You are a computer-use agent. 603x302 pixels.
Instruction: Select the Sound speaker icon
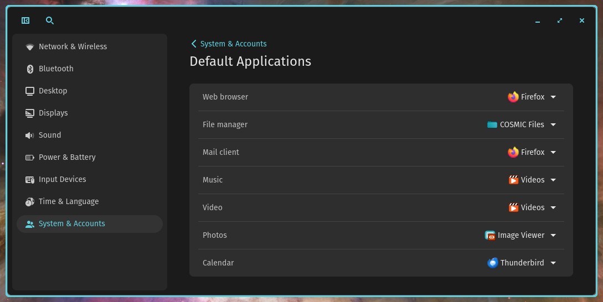tap(29, 136)
